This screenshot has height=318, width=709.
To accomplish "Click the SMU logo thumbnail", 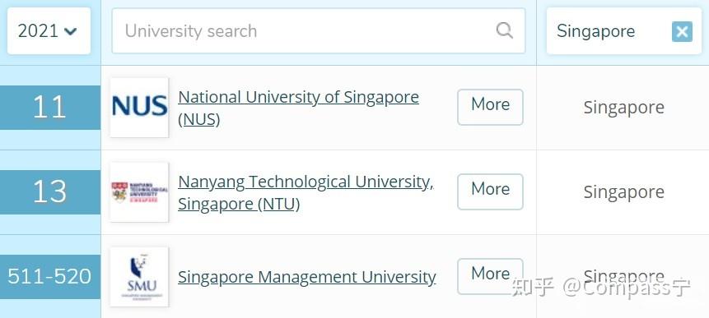I will pyautogui.click(x=139, y=276).
